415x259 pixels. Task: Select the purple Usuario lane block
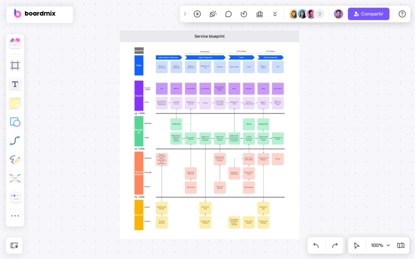pos(139,96)
